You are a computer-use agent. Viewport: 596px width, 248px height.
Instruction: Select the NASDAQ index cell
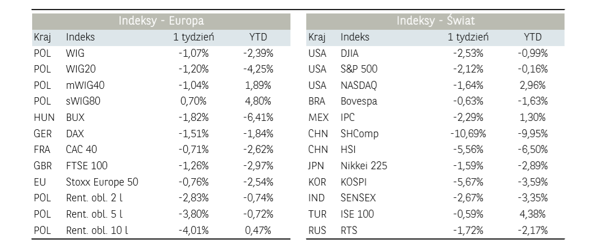[x=359, y=85]
